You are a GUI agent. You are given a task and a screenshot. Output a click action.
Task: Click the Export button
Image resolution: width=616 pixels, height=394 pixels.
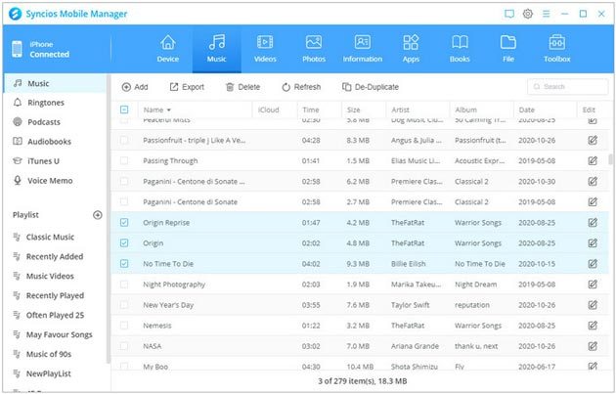[x=187, y=87]
